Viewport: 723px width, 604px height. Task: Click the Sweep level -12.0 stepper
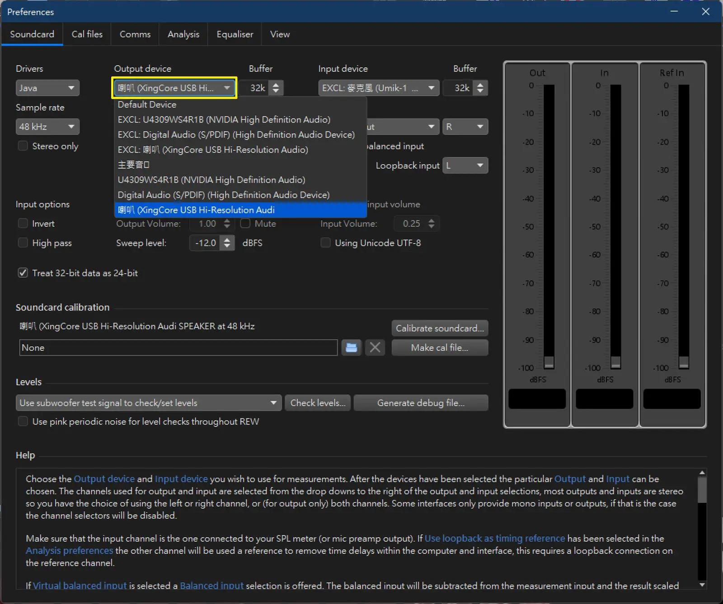click(227, 243)
